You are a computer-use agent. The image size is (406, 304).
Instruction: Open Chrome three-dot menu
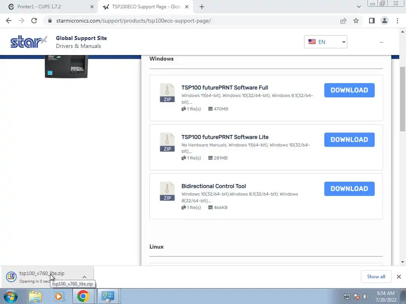coord(397,21)
